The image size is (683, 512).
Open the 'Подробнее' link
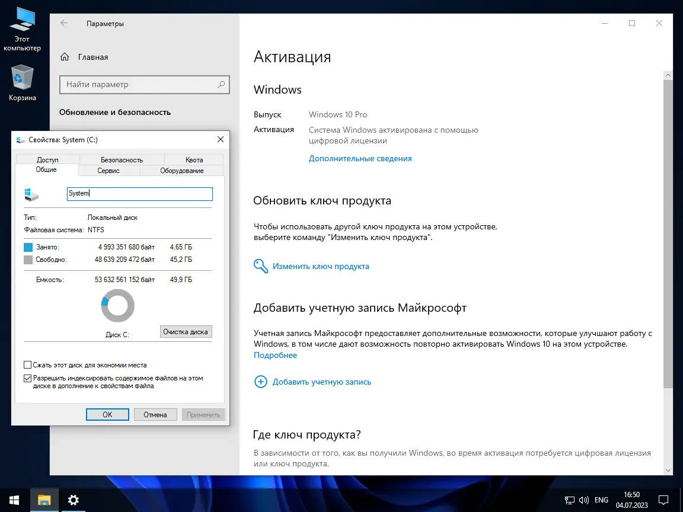[275, 355]
